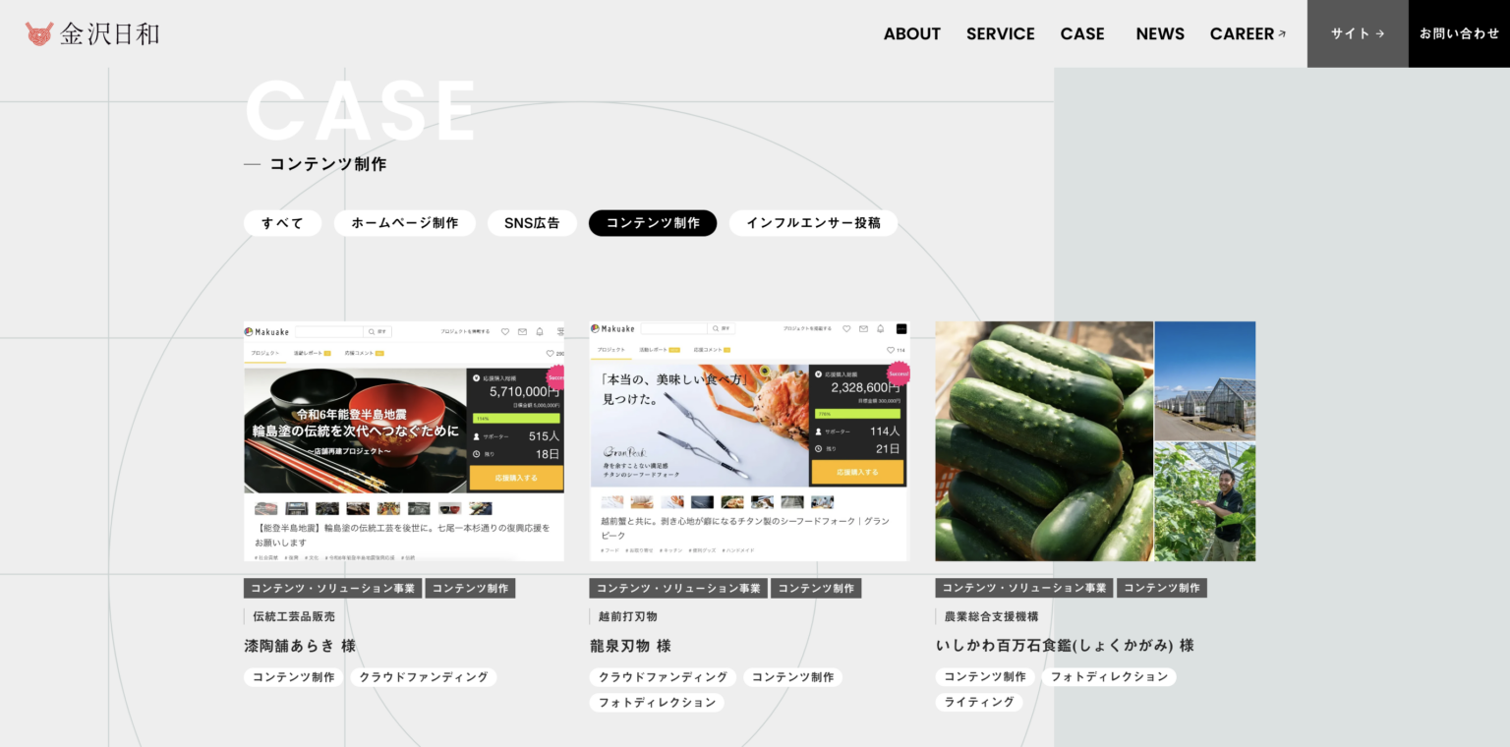Image resolution: width=1510 pixels, height=747 pixels.
Task: Open the NEWS navigation link
Action: [x=1159, y=33]
